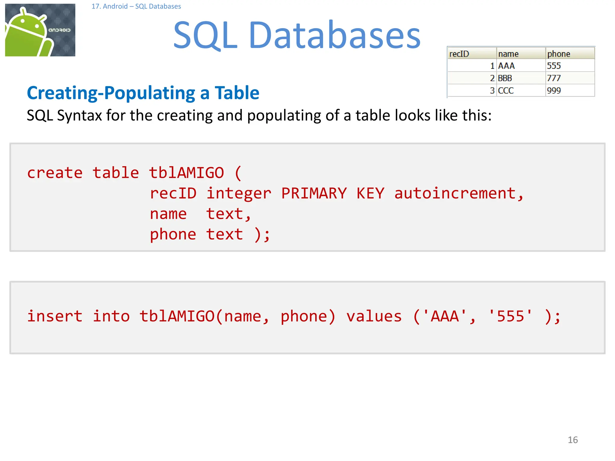Click recID cell 1

[472, 65]
